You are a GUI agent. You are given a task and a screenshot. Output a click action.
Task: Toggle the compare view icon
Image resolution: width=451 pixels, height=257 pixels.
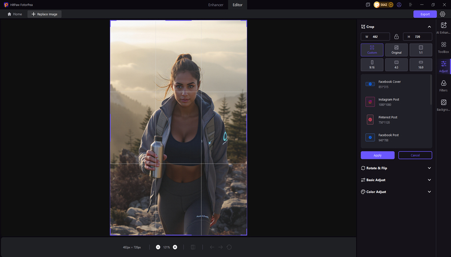coord(193,247)
